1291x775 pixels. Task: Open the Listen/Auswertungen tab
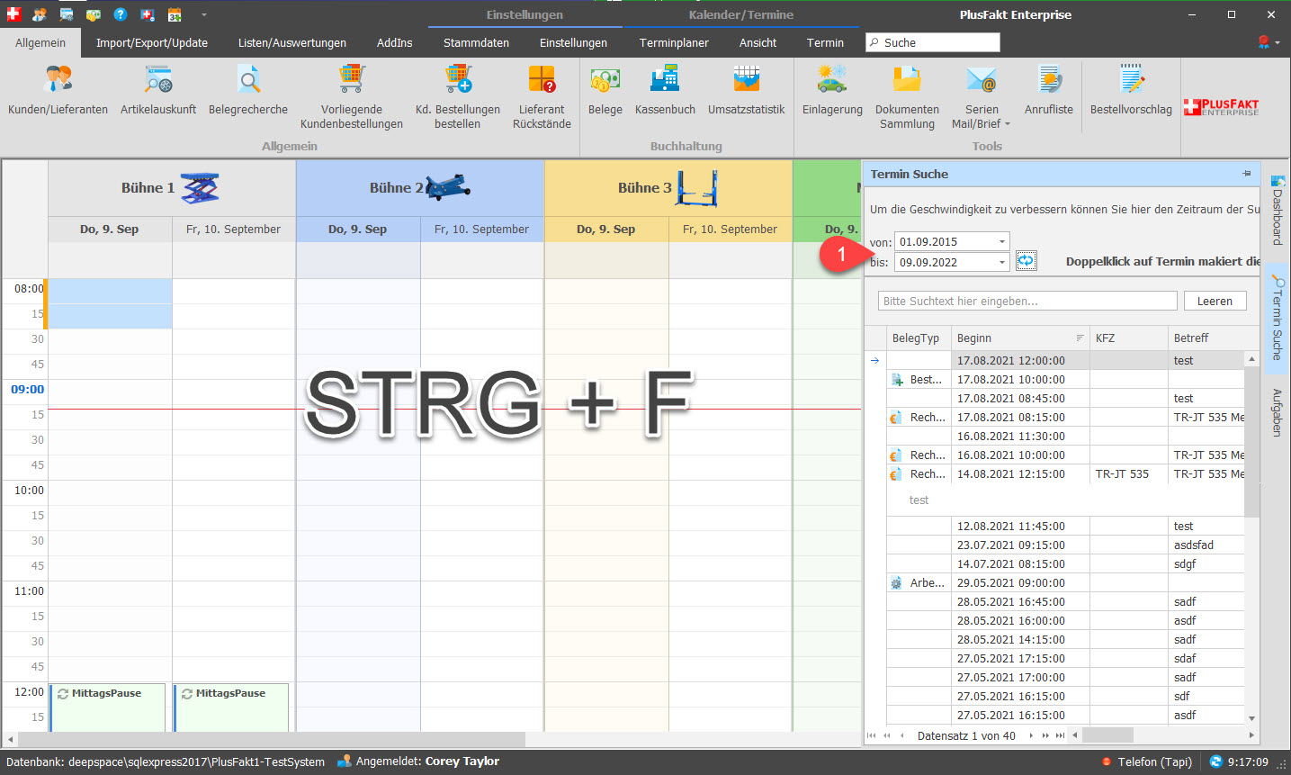click(x=292, y=42)
